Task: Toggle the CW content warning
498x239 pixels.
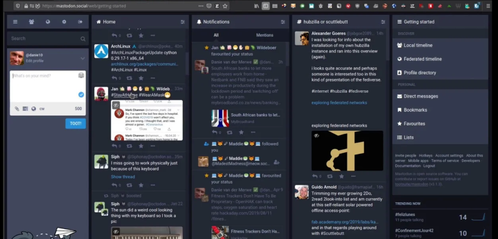Action: 42,109
